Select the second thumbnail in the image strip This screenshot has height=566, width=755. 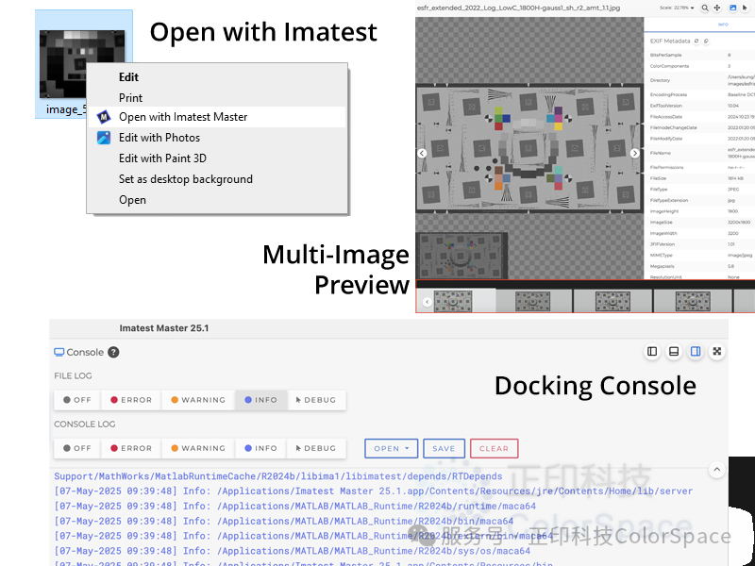click(x=532, y=302)
